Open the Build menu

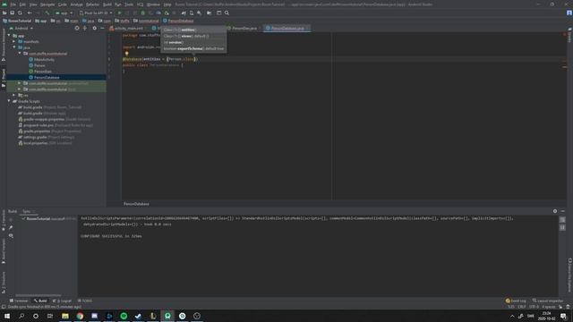[107, 4]
